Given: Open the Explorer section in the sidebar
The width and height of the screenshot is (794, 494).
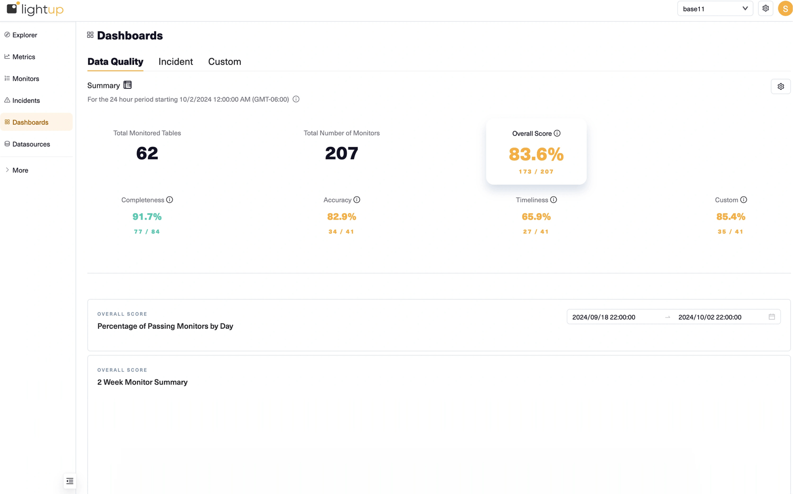Looking at the screenshot, I should pos(24,34).
